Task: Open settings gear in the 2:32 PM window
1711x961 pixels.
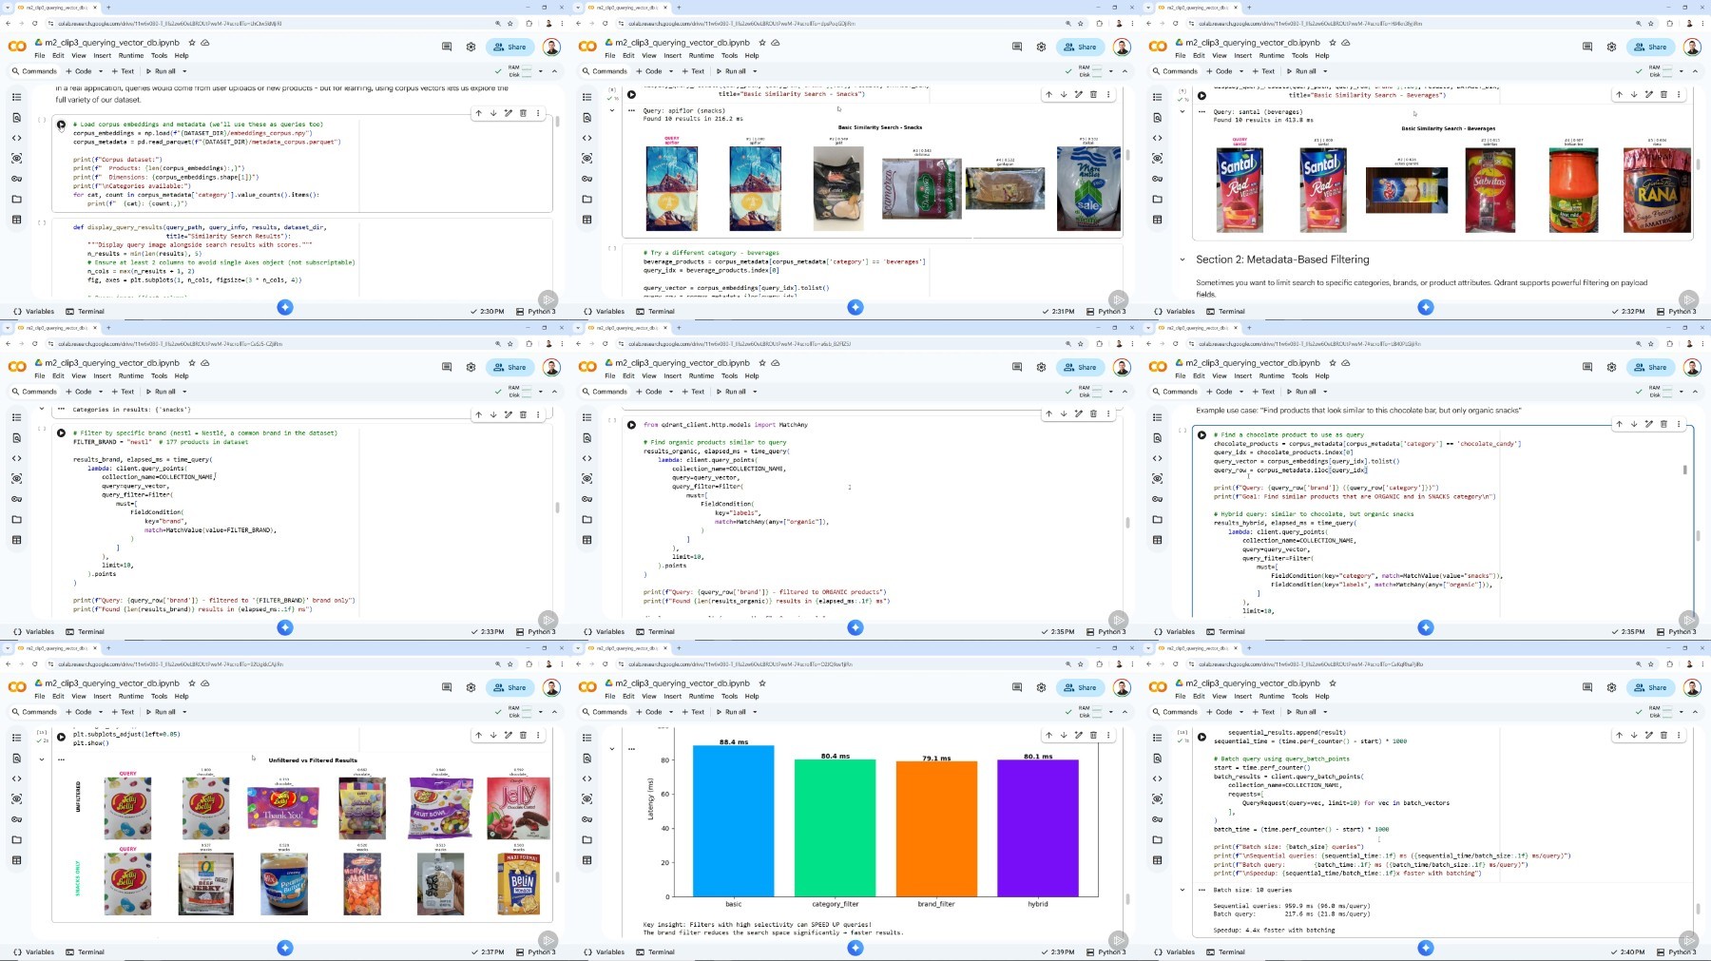Action: pyautogui.click(x=1611, y=47)
